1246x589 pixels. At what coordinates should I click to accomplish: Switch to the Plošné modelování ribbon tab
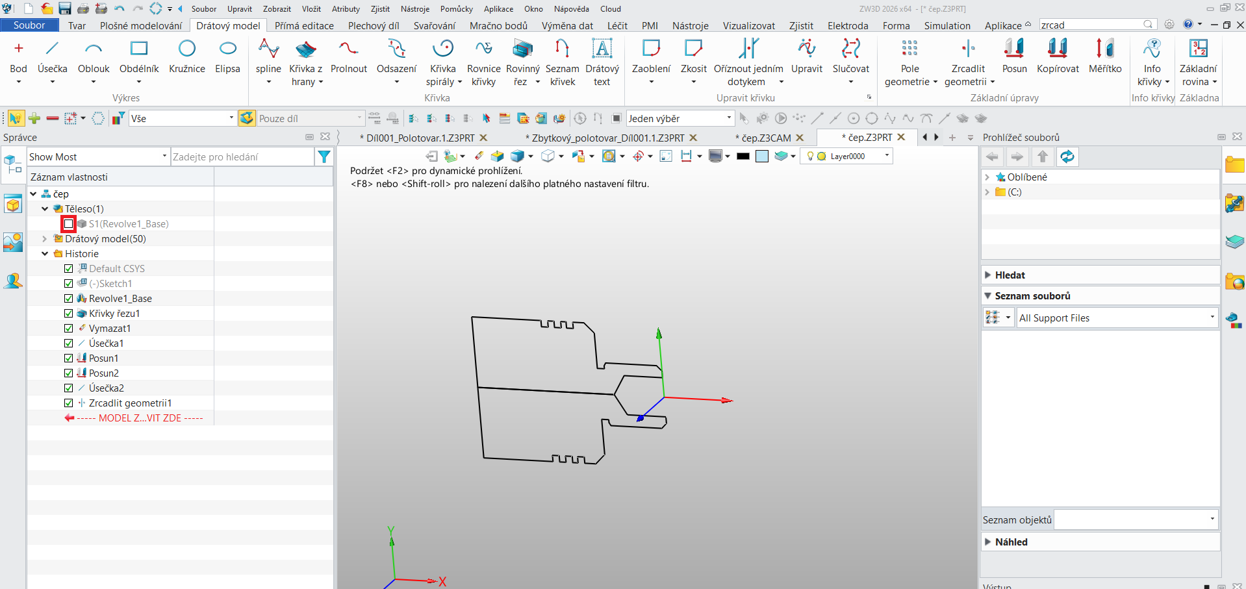141,25
